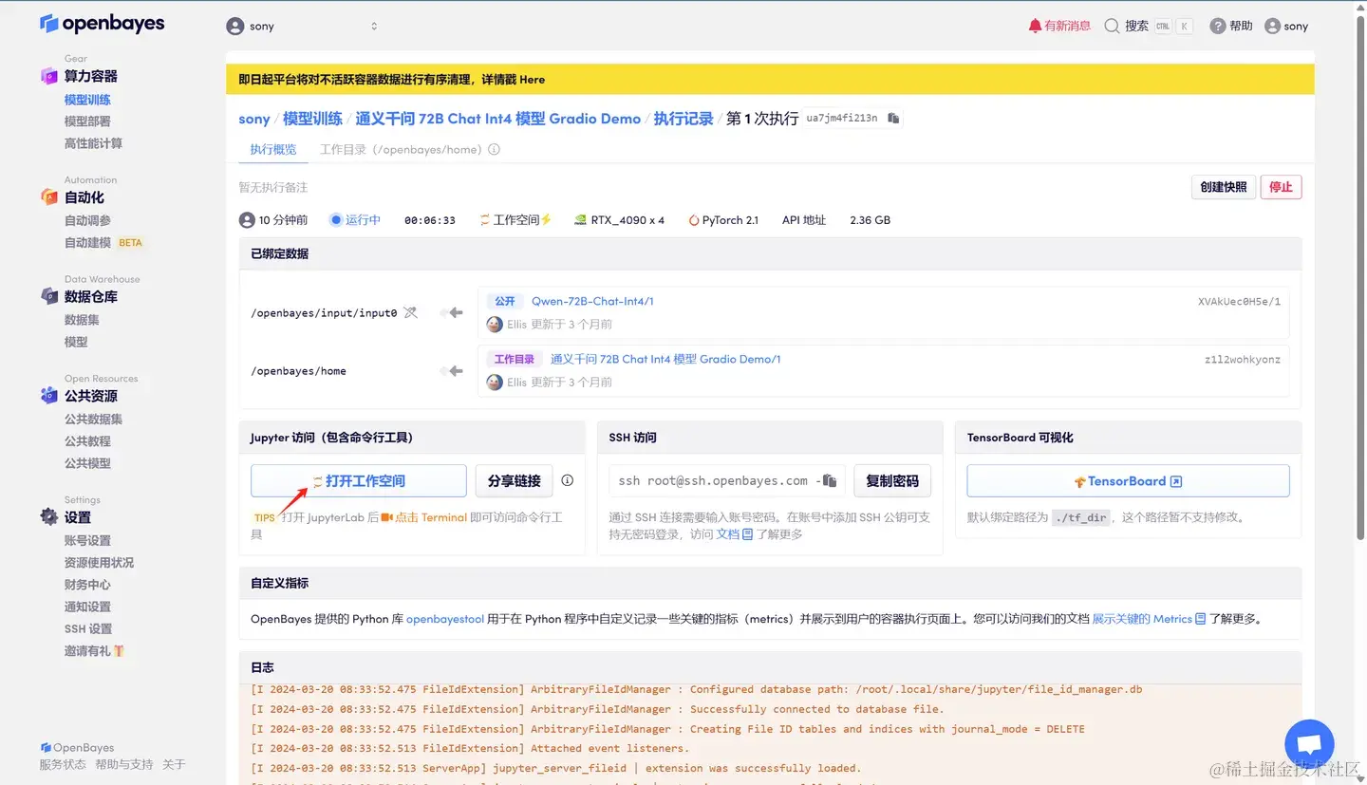Switch to the 执行概览 tab

tap(273, 150)
